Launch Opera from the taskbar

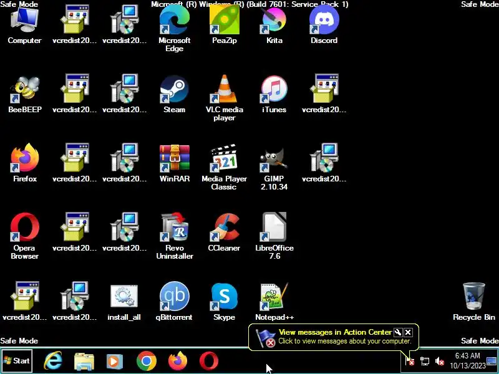tap(209, 361)
